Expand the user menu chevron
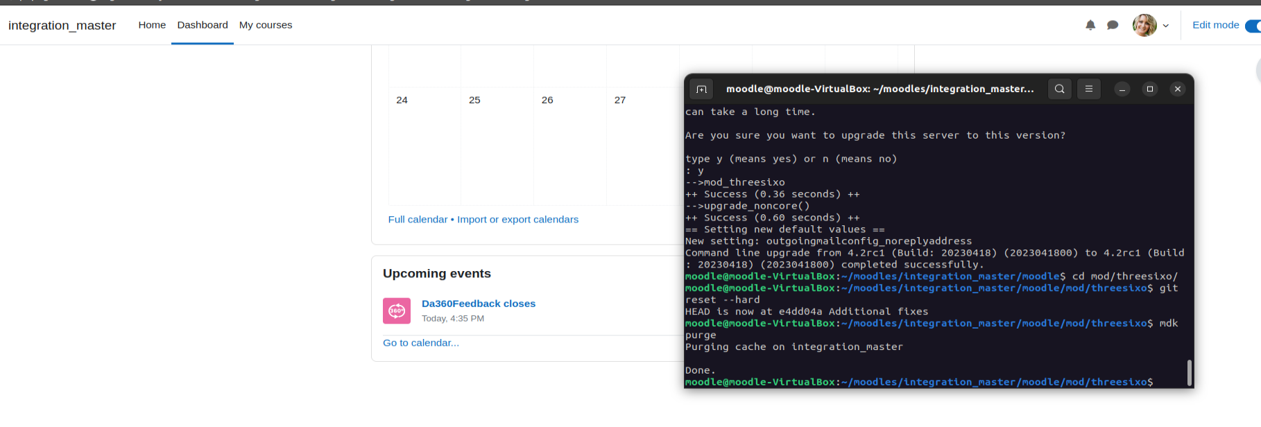The width and height of the screenshot is (1261, 427). pos(1166,26)
